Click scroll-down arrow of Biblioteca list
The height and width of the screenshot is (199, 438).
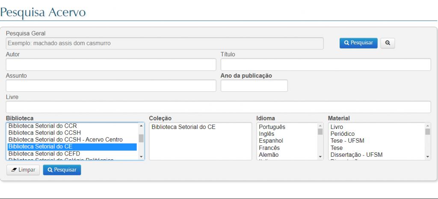pos(142,157)
